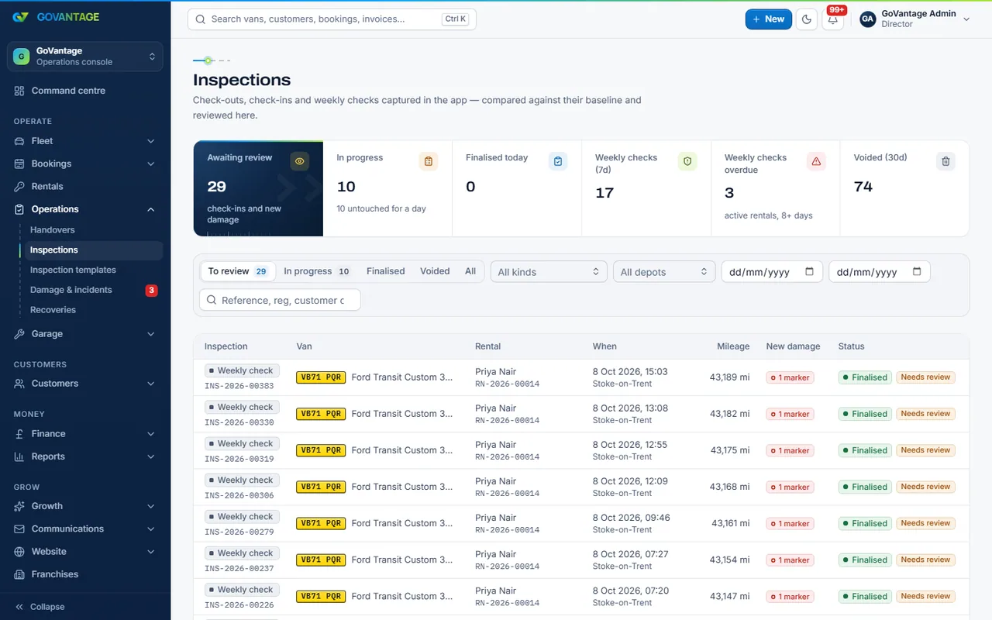This screenshot has height=620, width=992.
Task: Click the Website globe icon
Action: pyautogui.click(x=19, y=552)
